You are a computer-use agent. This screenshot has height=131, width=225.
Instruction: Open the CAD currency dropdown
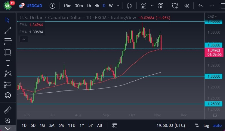(212, 16)
